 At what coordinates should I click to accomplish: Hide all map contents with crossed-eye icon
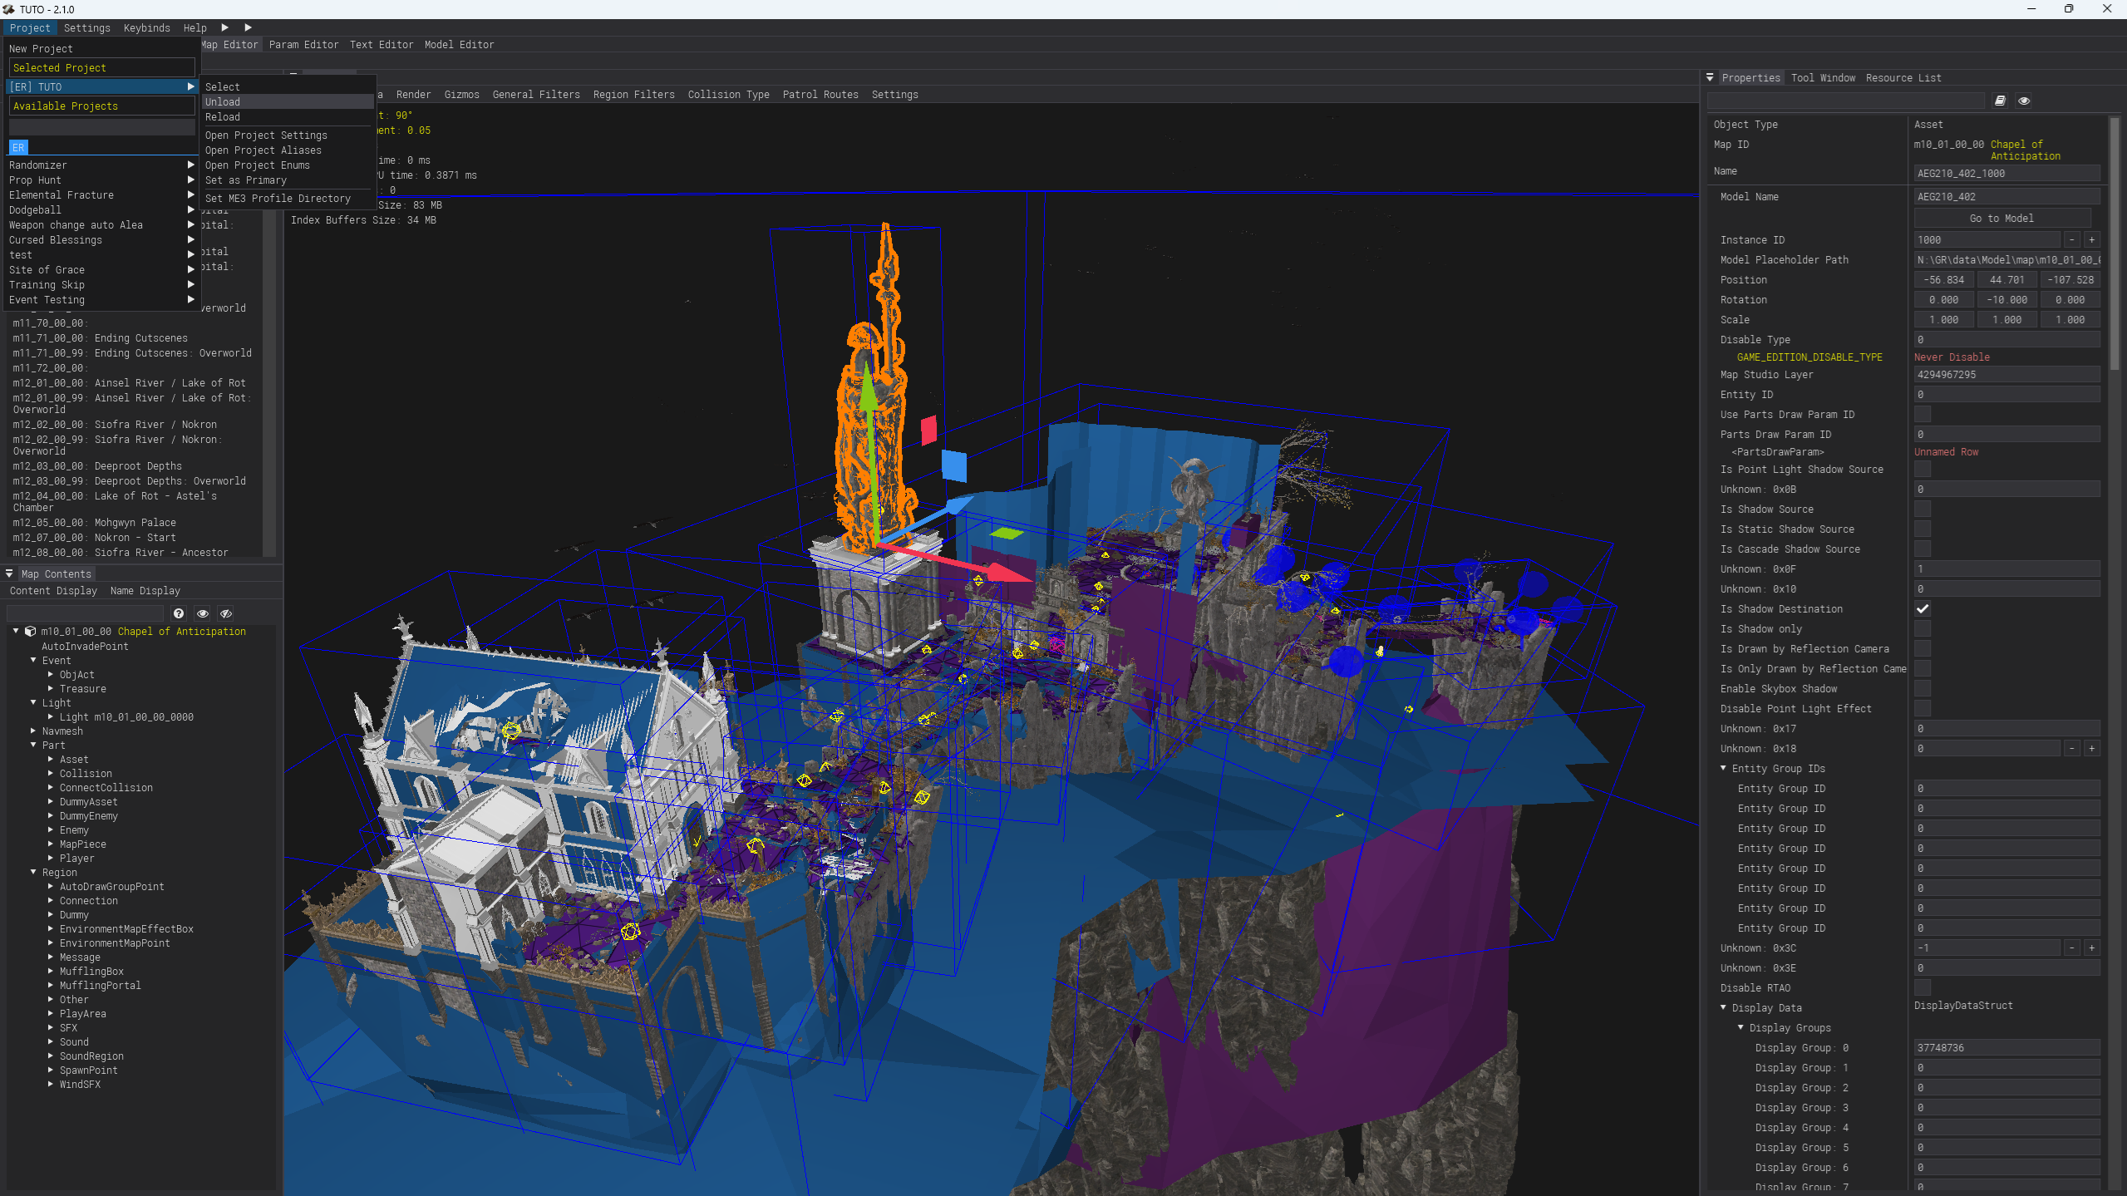pos(225,613)
